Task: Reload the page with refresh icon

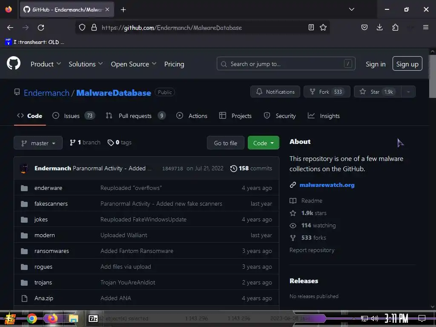Action: tap(41, 28)
